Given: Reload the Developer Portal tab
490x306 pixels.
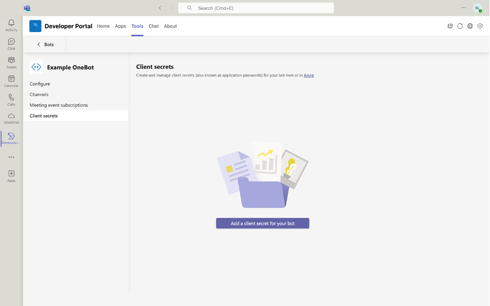Looking at the screenshot, I should (x=460, y=26).
